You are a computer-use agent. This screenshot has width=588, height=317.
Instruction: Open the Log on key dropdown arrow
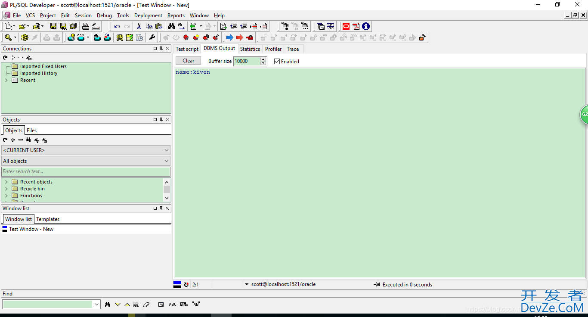[15, 37]
